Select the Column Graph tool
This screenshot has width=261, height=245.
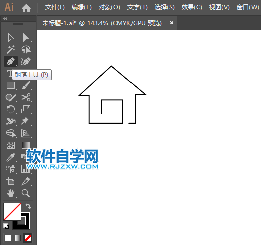(25, 169)
